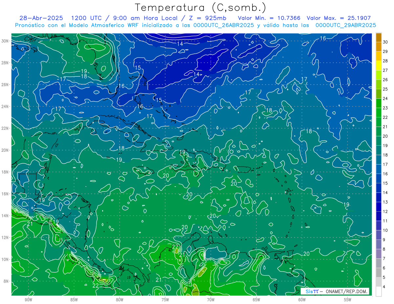Viewport: 394px width, 304px height.
Task: Click the valid-until time '0000UTC_29ABR2025'
Action: pyautogui.click(x=346, y=25)
